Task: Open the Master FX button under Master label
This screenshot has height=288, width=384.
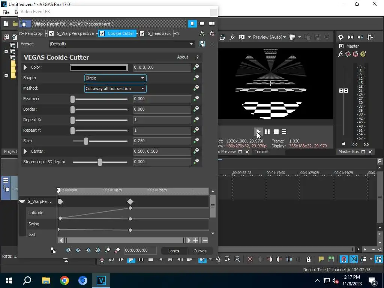Action: [x=340, y=54]
